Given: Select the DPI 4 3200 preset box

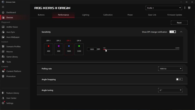Looking at the screenshot, I should coord(79,49).
